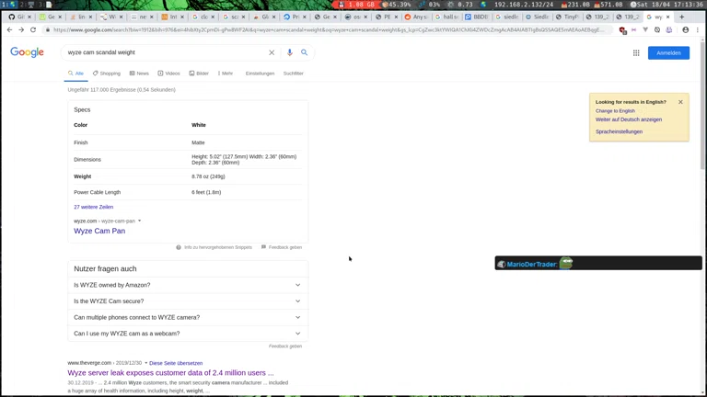This screenshot has width=707, height=397.
Task: Click the pink extension icon in toolbar
Action: point(633,30)
